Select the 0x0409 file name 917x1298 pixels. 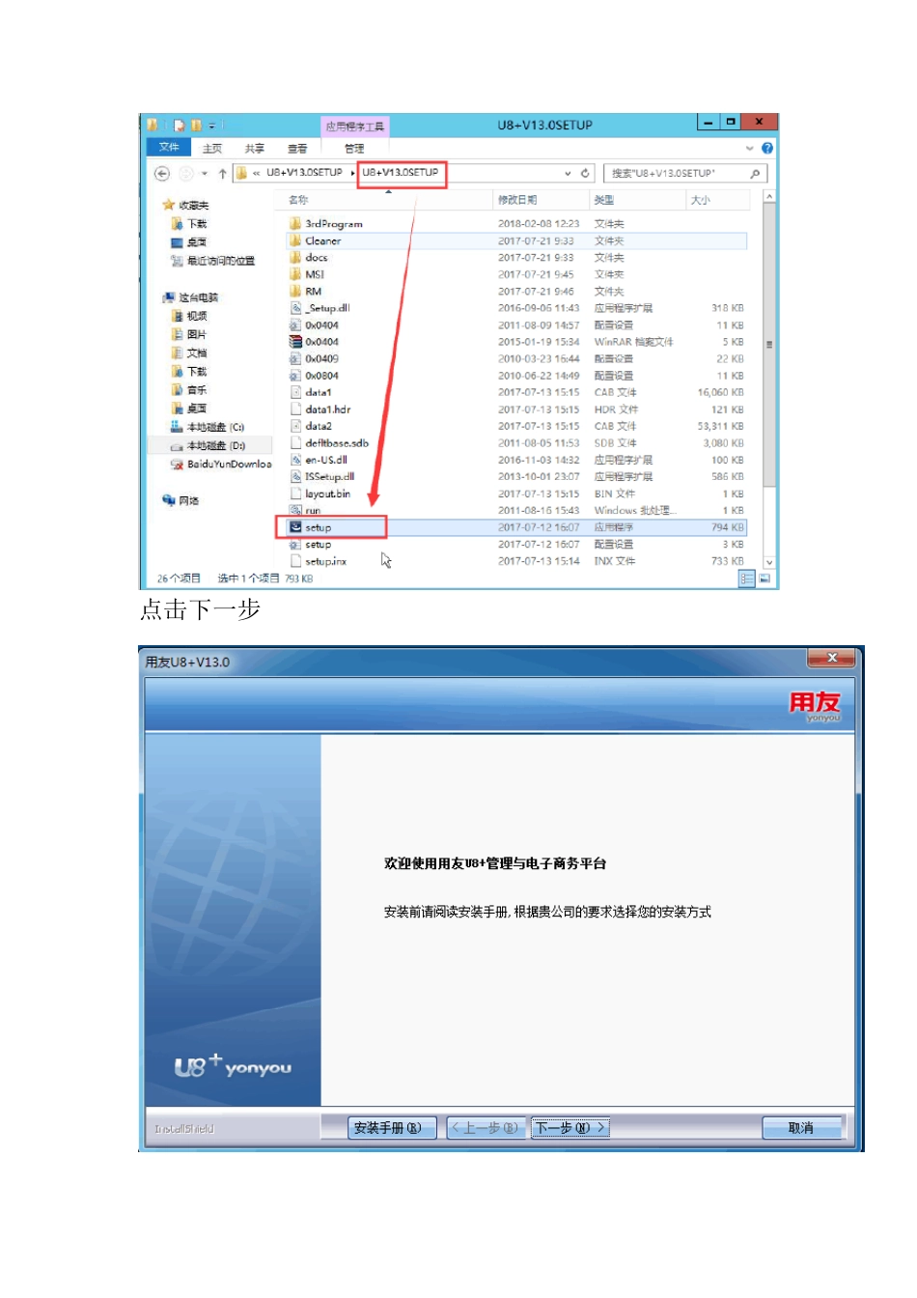pyautogui.click(x=322, y=359)
